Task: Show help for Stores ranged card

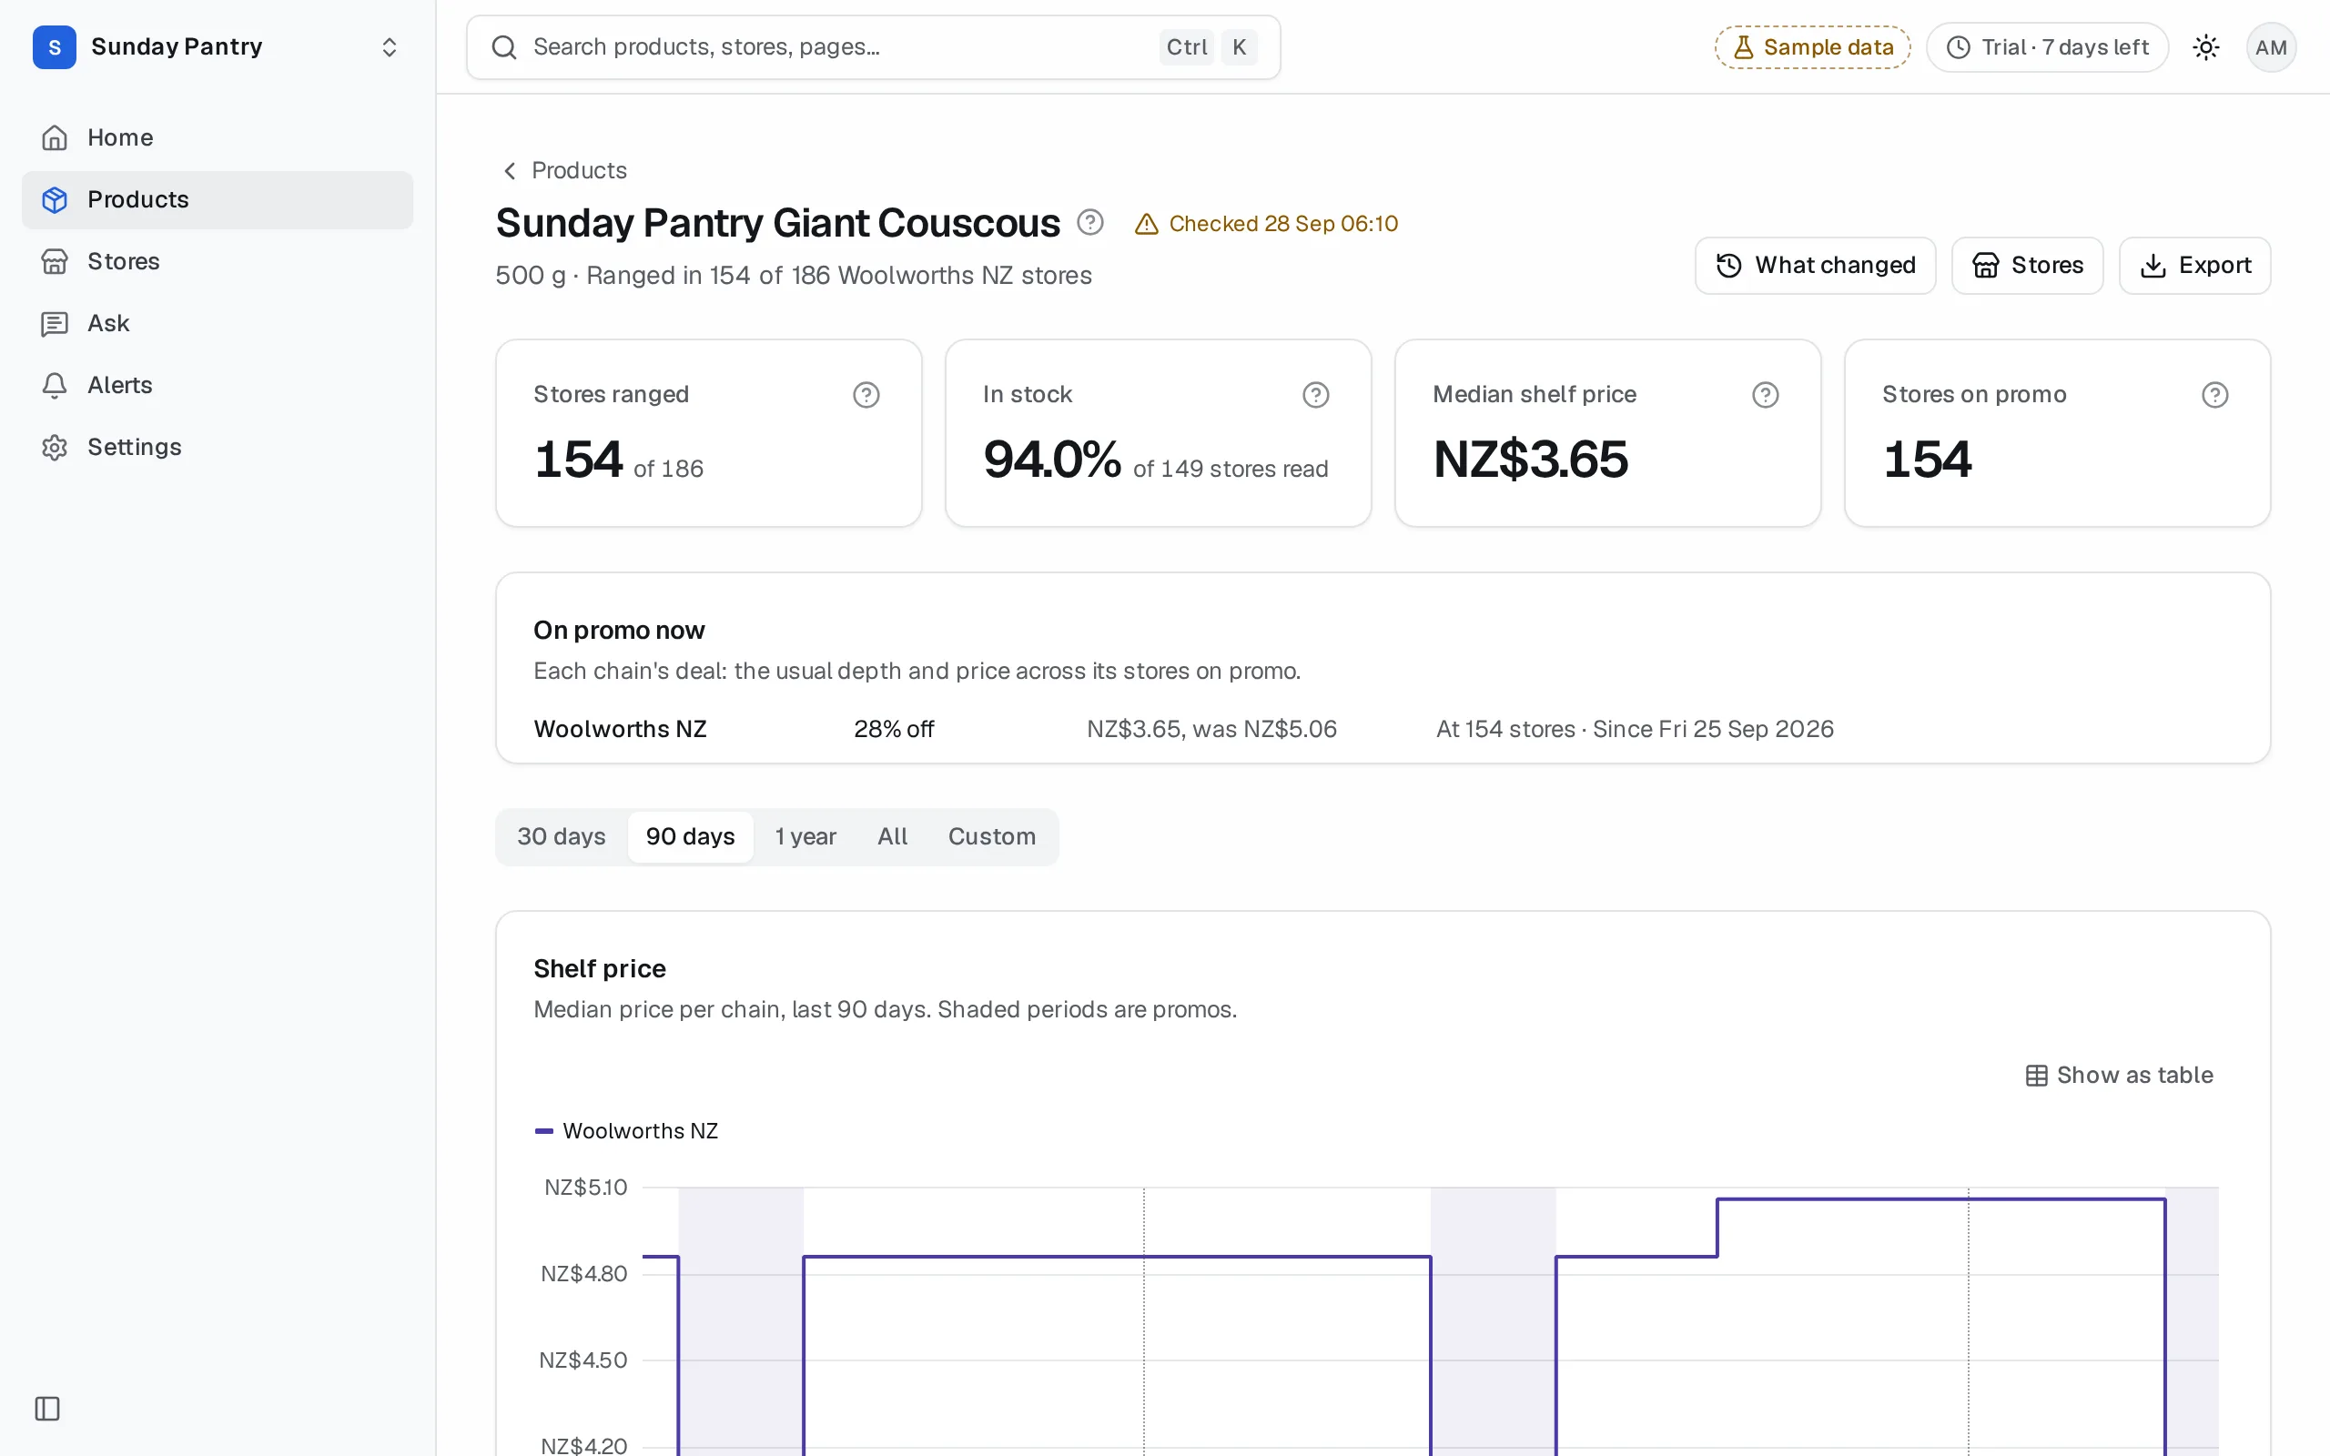Action: coord(866,395)
